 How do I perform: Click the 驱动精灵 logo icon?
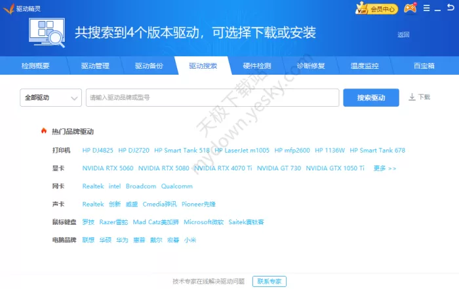(9, 9)
